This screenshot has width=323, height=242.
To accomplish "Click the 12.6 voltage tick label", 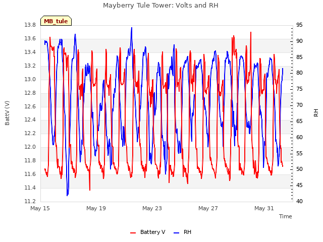I will 30,106.
